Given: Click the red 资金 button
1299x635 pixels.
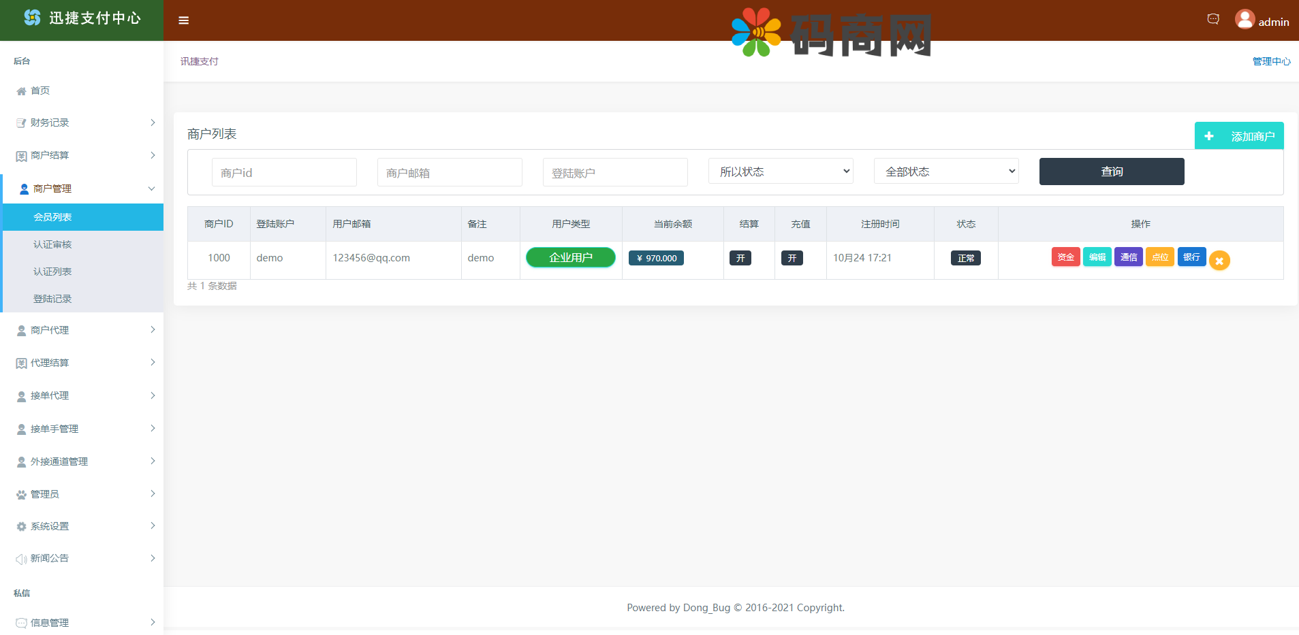Looking at the screenshot, I should [x=1065, y=257].
